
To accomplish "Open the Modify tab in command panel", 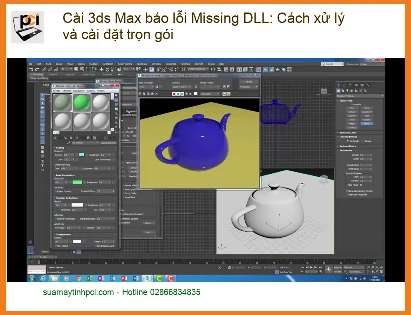I will [344, 85].
